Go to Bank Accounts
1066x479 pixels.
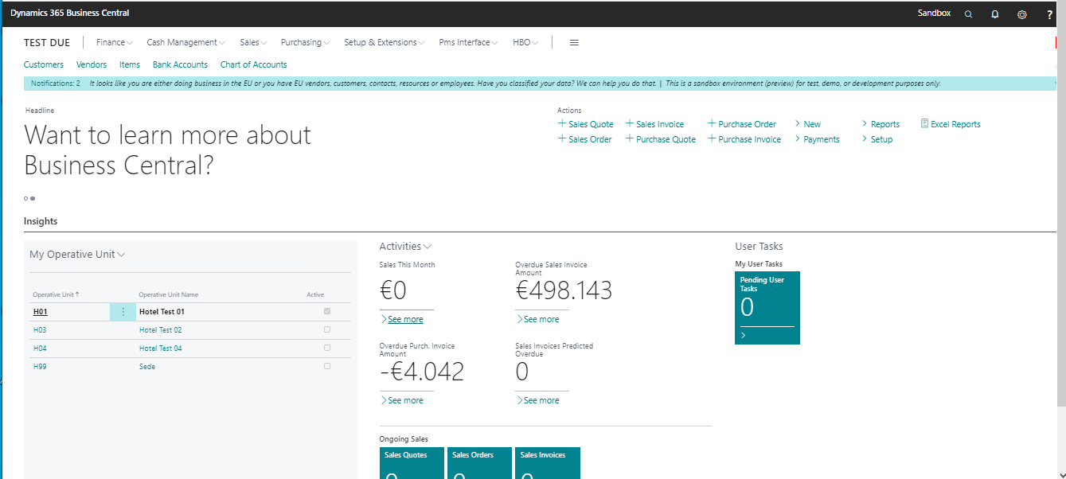(x=180, y=65)
